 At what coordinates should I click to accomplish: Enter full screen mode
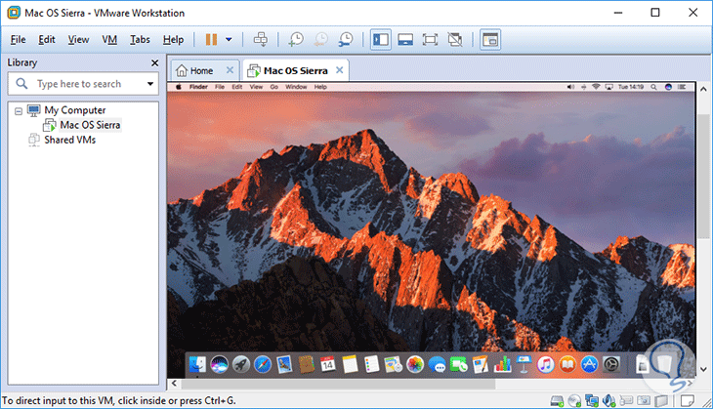430,40
